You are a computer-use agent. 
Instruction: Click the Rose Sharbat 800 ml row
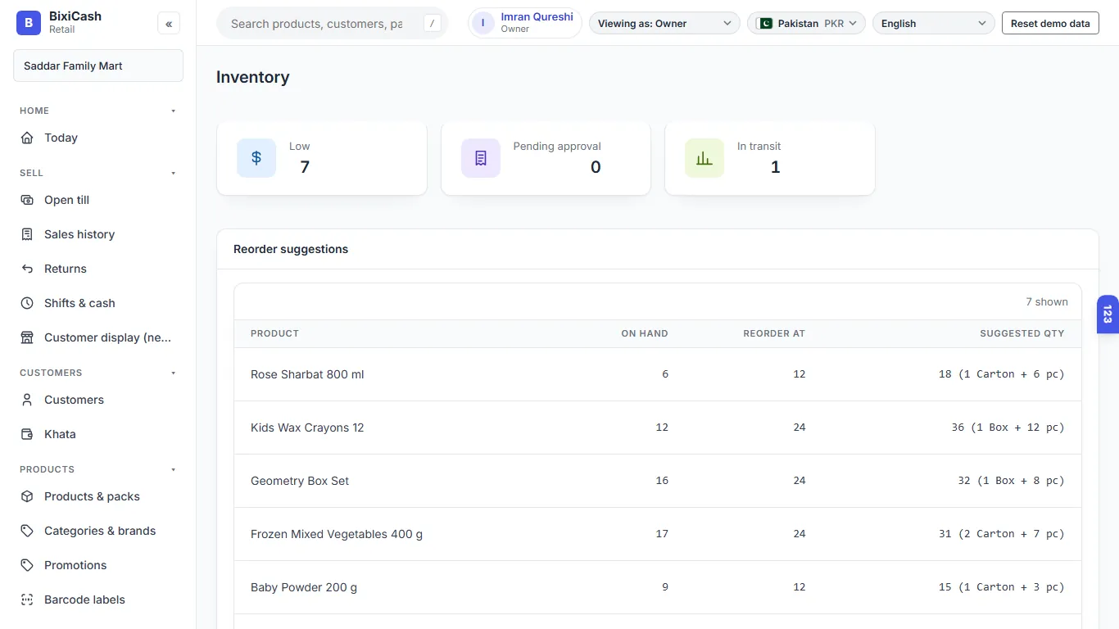(x=658, y=374)
